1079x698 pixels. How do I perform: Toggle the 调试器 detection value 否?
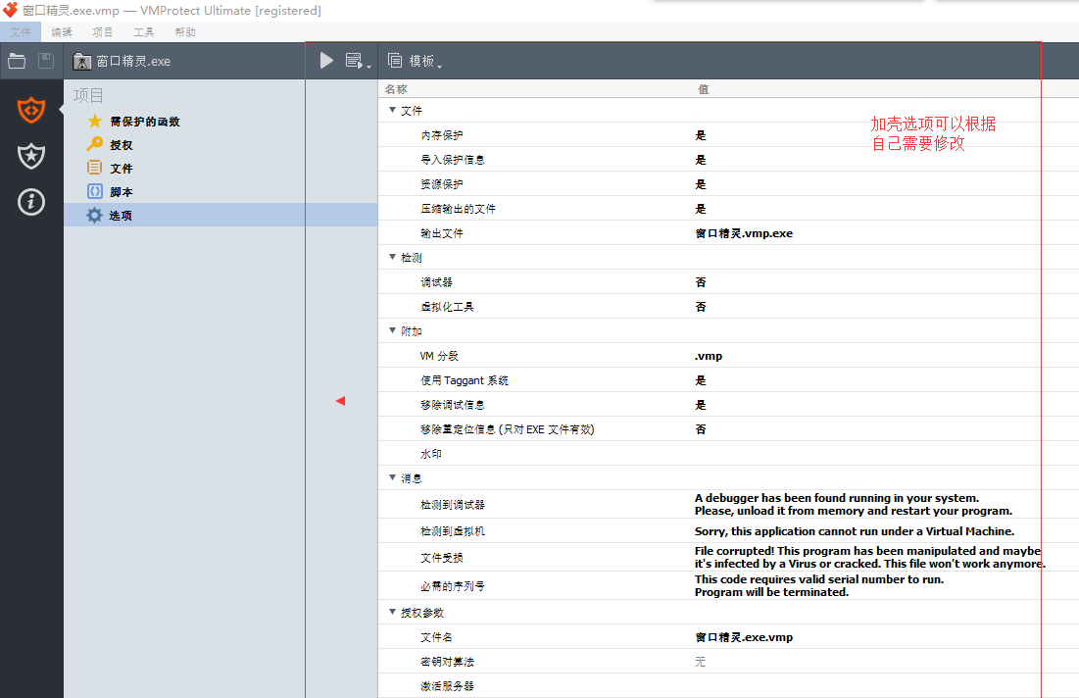point(701,281)
